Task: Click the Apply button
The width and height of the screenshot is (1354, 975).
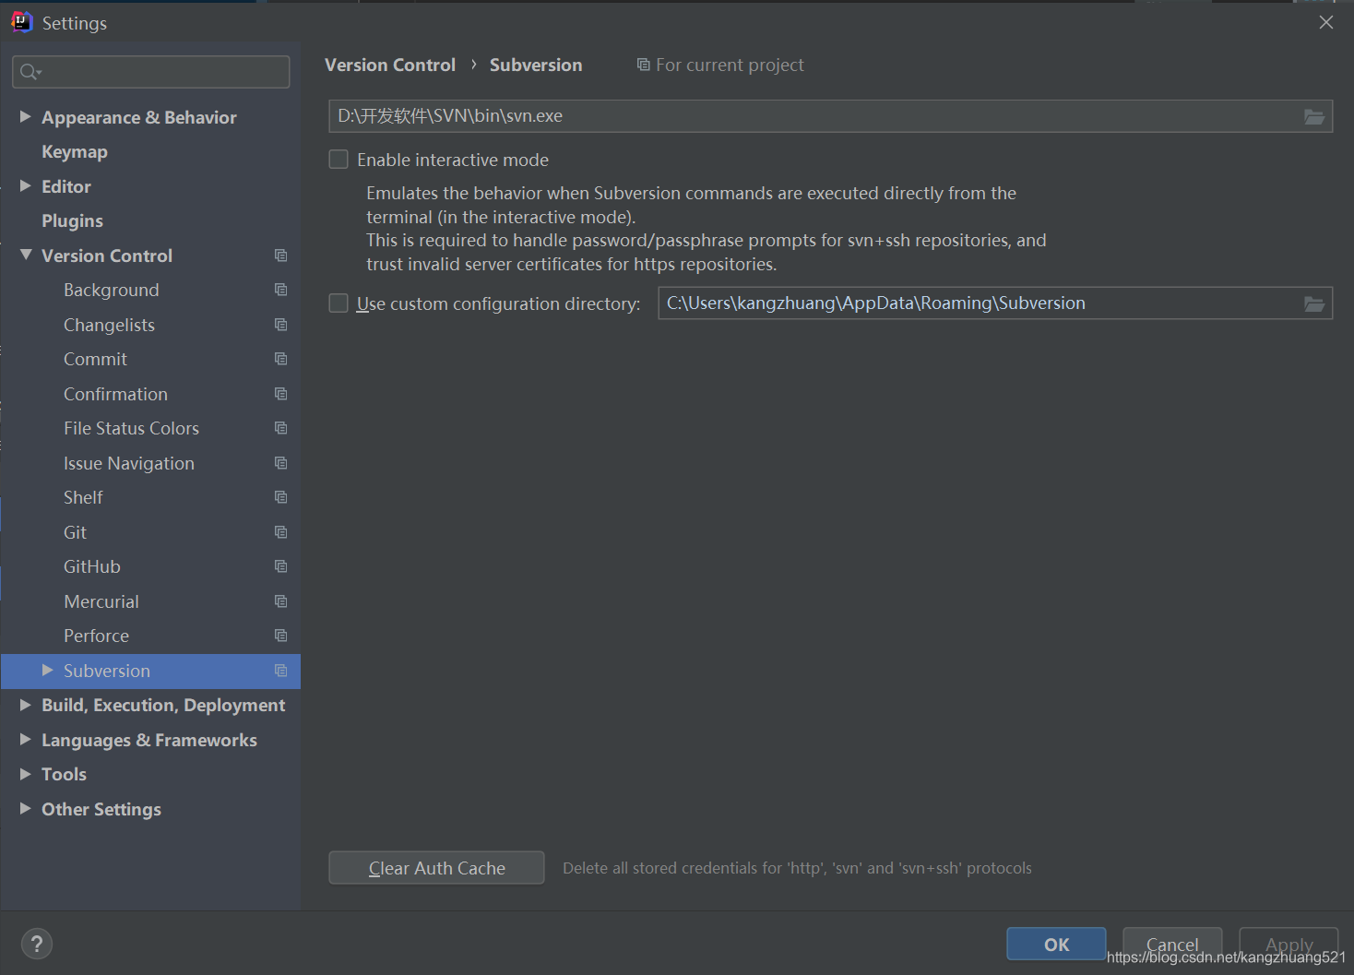Action: pos(1289,945)
